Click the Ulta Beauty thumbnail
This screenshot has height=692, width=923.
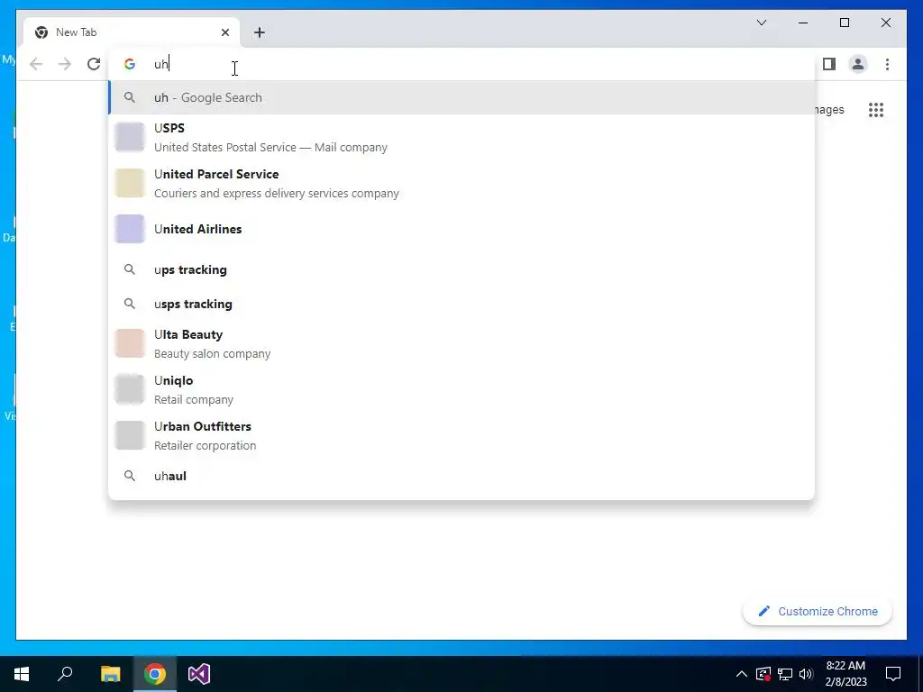coord(130,343)
